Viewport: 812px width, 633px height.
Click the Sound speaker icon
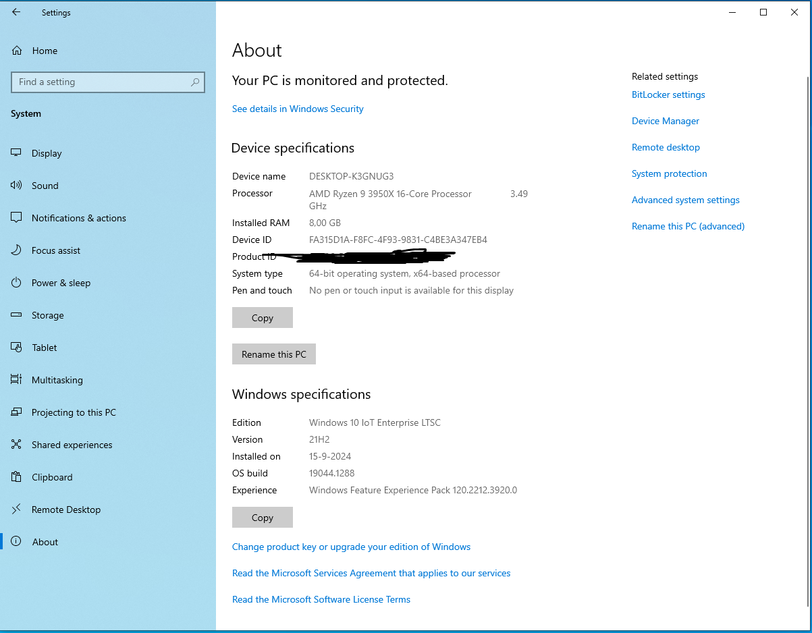click(17, 186)
